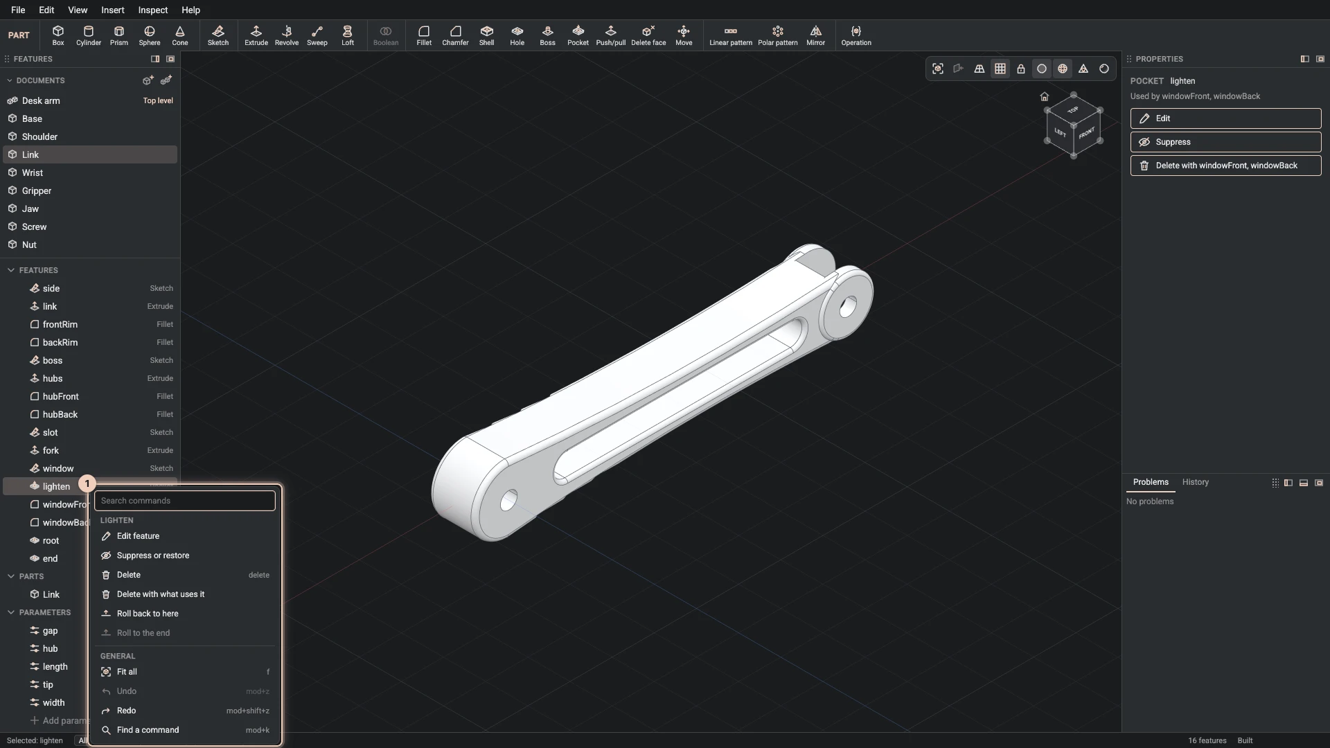Viewport: 1330px width, 748px height.
Task: Toggle the view lock icon
Action: (x=1021, y=69)
